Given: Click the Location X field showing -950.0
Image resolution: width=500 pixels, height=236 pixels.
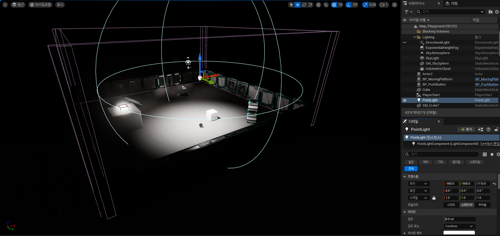Looking at the screenshot, I should [451, 184].
